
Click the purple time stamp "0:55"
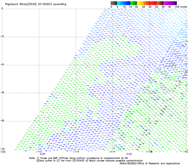[x=43, y=154]
